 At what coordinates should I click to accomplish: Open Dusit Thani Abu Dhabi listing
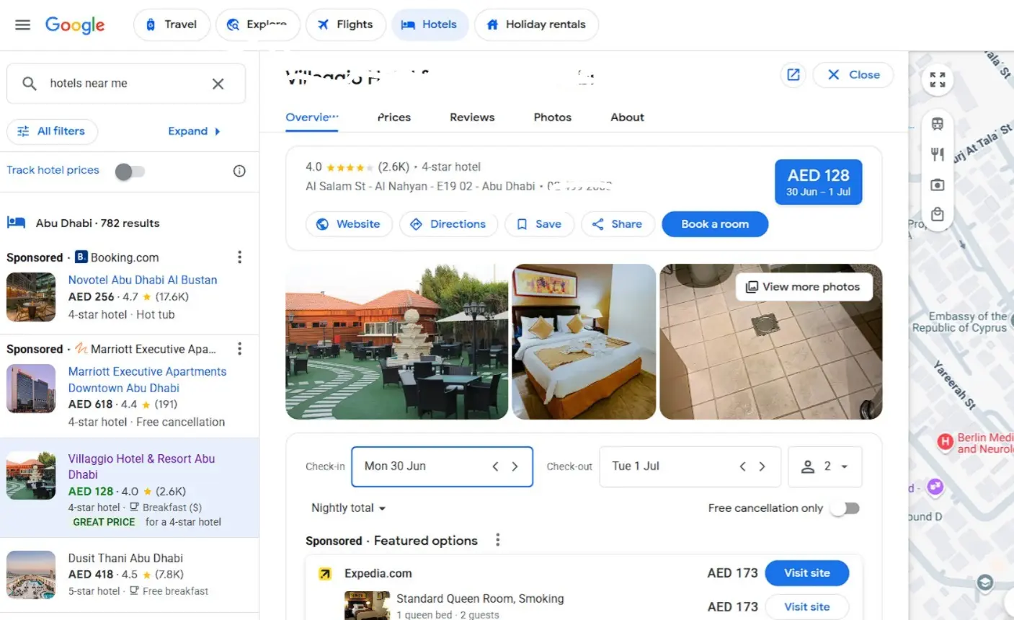[x=125, y=558]
